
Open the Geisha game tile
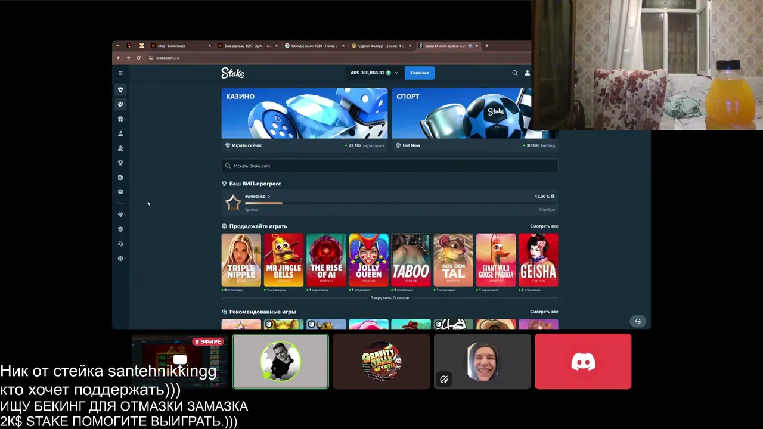[x=538, y=260]
